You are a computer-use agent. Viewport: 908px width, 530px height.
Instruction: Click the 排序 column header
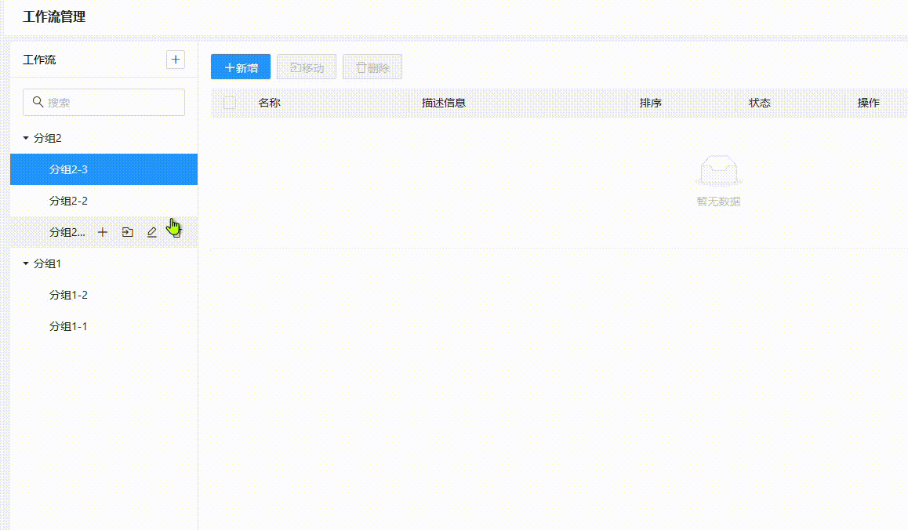(x=650, y=103)
